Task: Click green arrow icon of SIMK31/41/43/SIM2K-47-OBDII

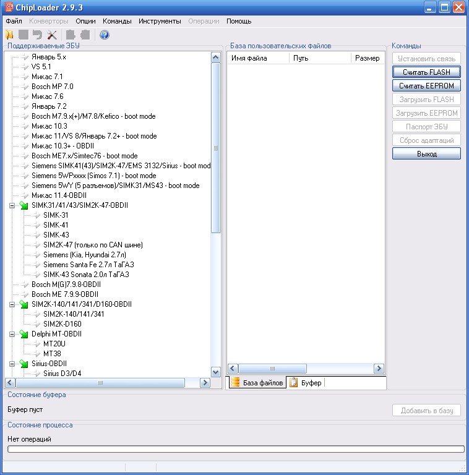Action: (24, 205)
